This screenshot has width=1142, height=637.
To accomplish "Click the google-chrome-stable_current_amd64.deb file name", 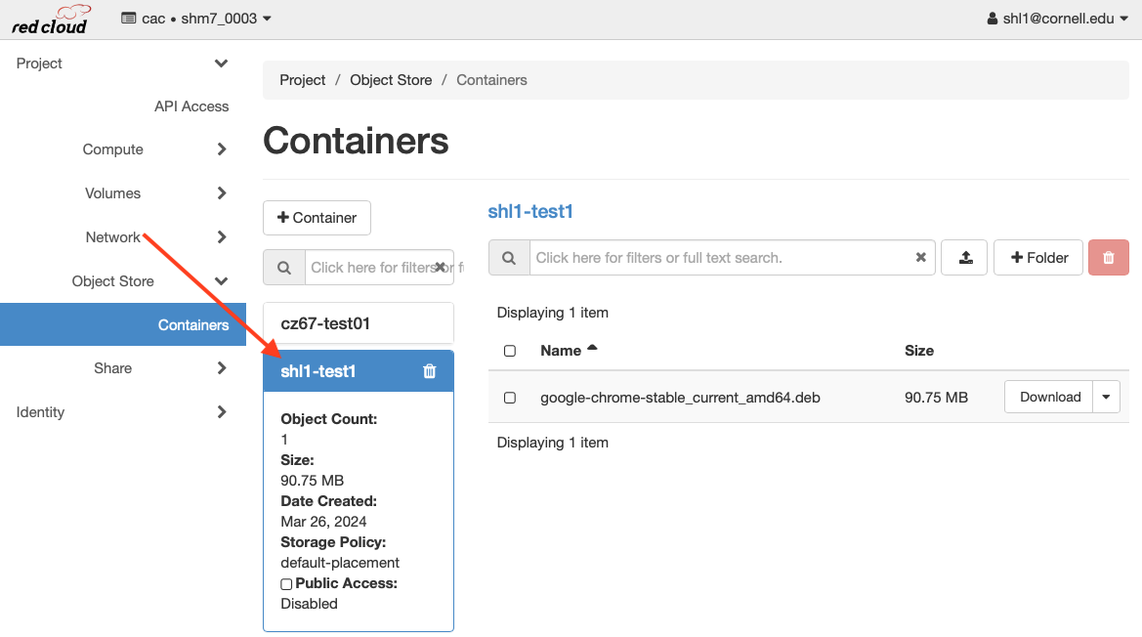I will point(680,398).
